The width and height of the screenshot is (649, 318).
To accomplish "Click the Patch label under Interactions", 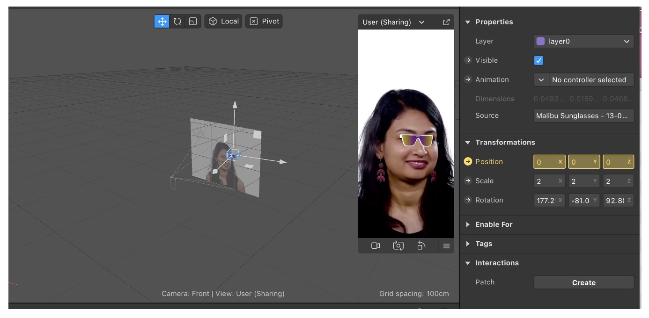I will [x=485, y=282].
